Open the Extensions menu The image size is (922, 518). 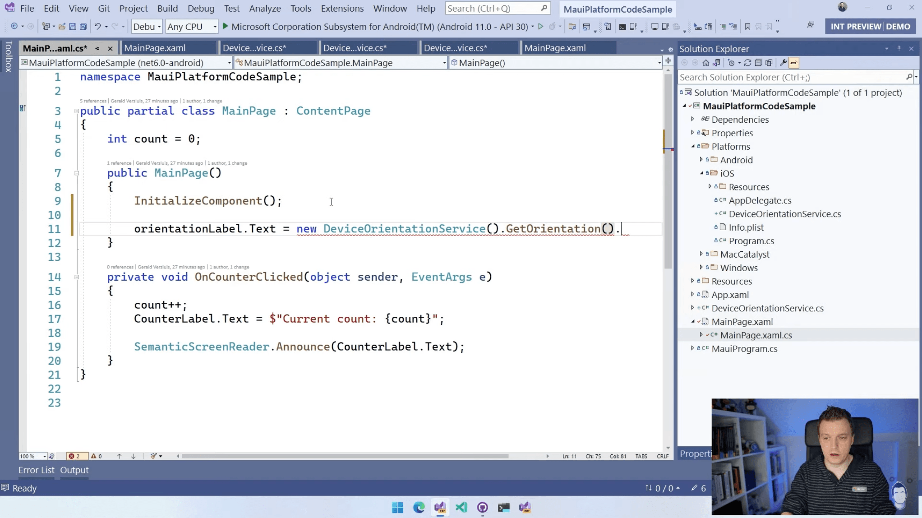(342, 8)
